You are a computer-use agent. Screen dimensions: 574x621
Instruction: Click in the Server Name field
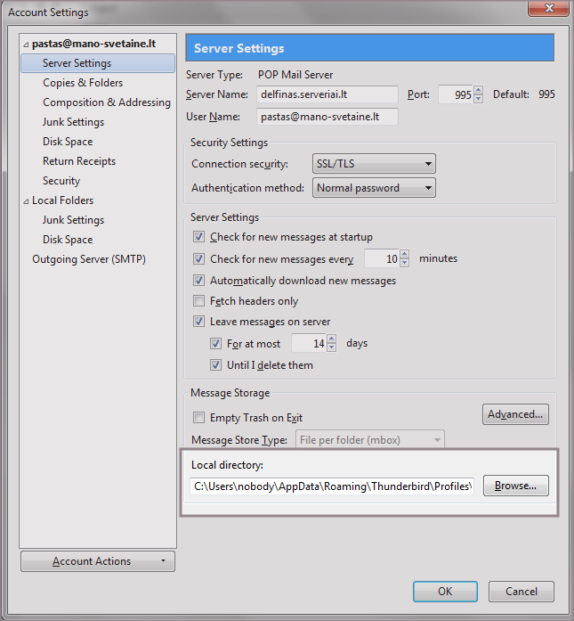[x=327, y=94]
